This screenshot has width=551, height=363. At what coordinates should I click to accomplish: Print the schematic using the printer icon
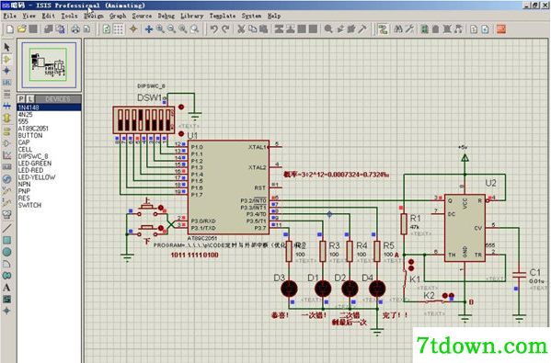pos(75,29)
